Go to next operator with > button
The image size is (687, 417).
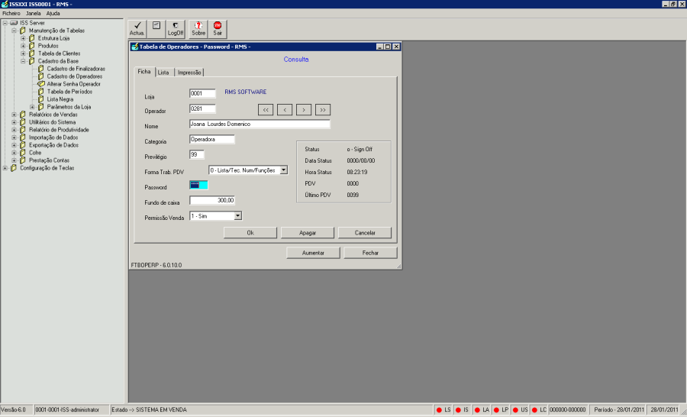(x=304, y=110)
